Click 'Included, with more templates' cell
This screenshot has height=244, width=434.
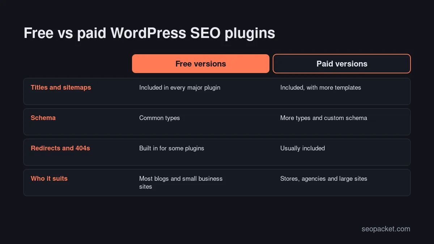(x=320, y=87)
